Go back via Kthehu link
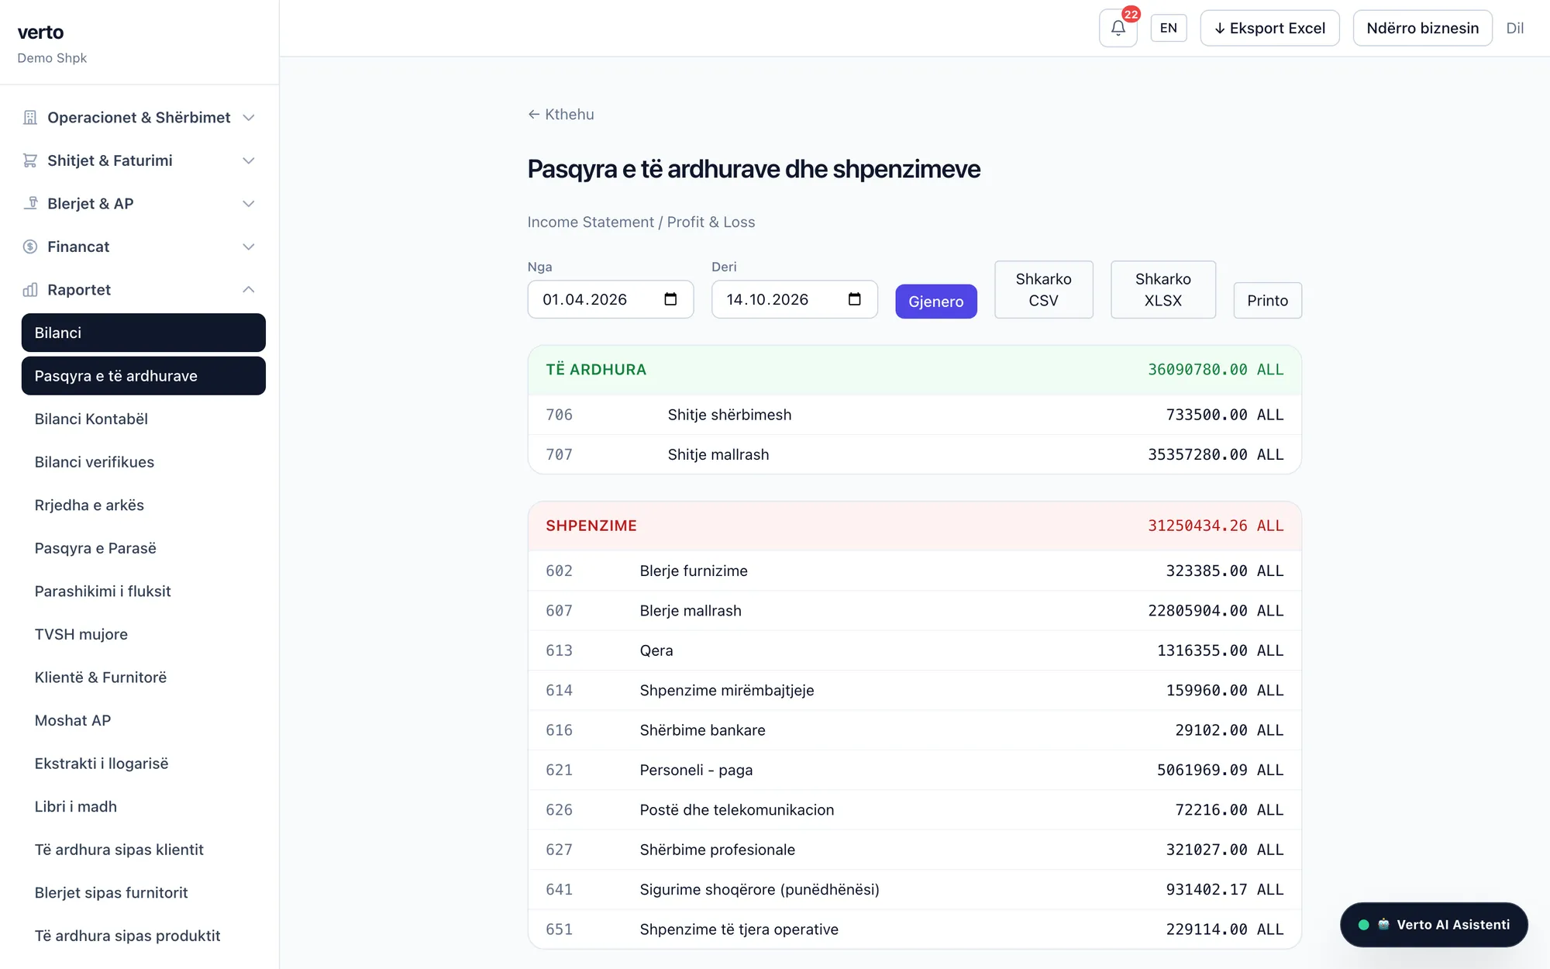The image size is (1550, 969). (561, 114)
